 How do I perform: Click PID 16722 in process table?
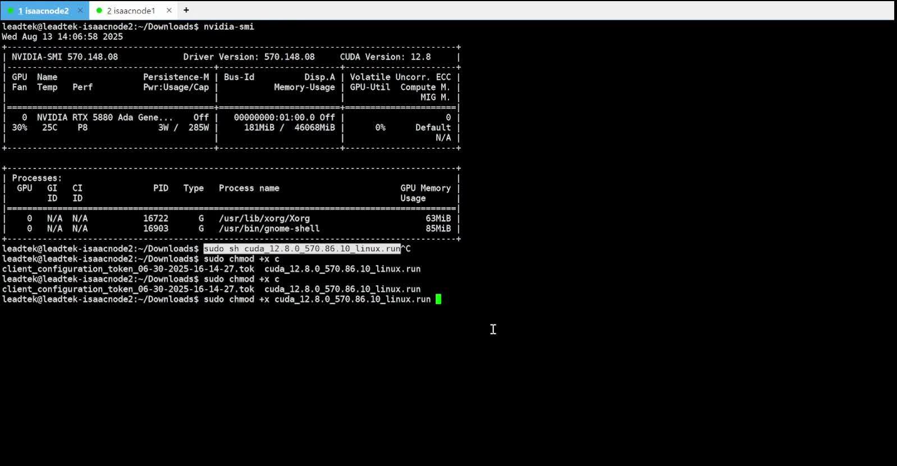pos(155,218)
